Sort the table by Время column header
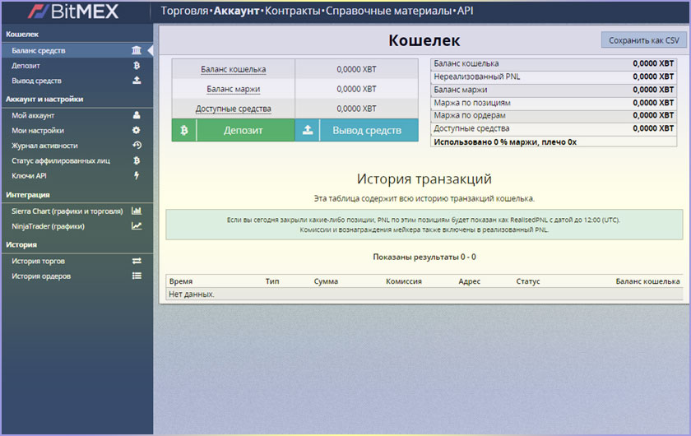The image size is (691, 436). click(x=180, y=281)
